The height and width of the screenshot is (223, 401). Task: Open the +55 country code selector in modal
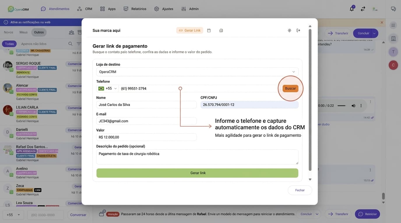tap(107, 89)
